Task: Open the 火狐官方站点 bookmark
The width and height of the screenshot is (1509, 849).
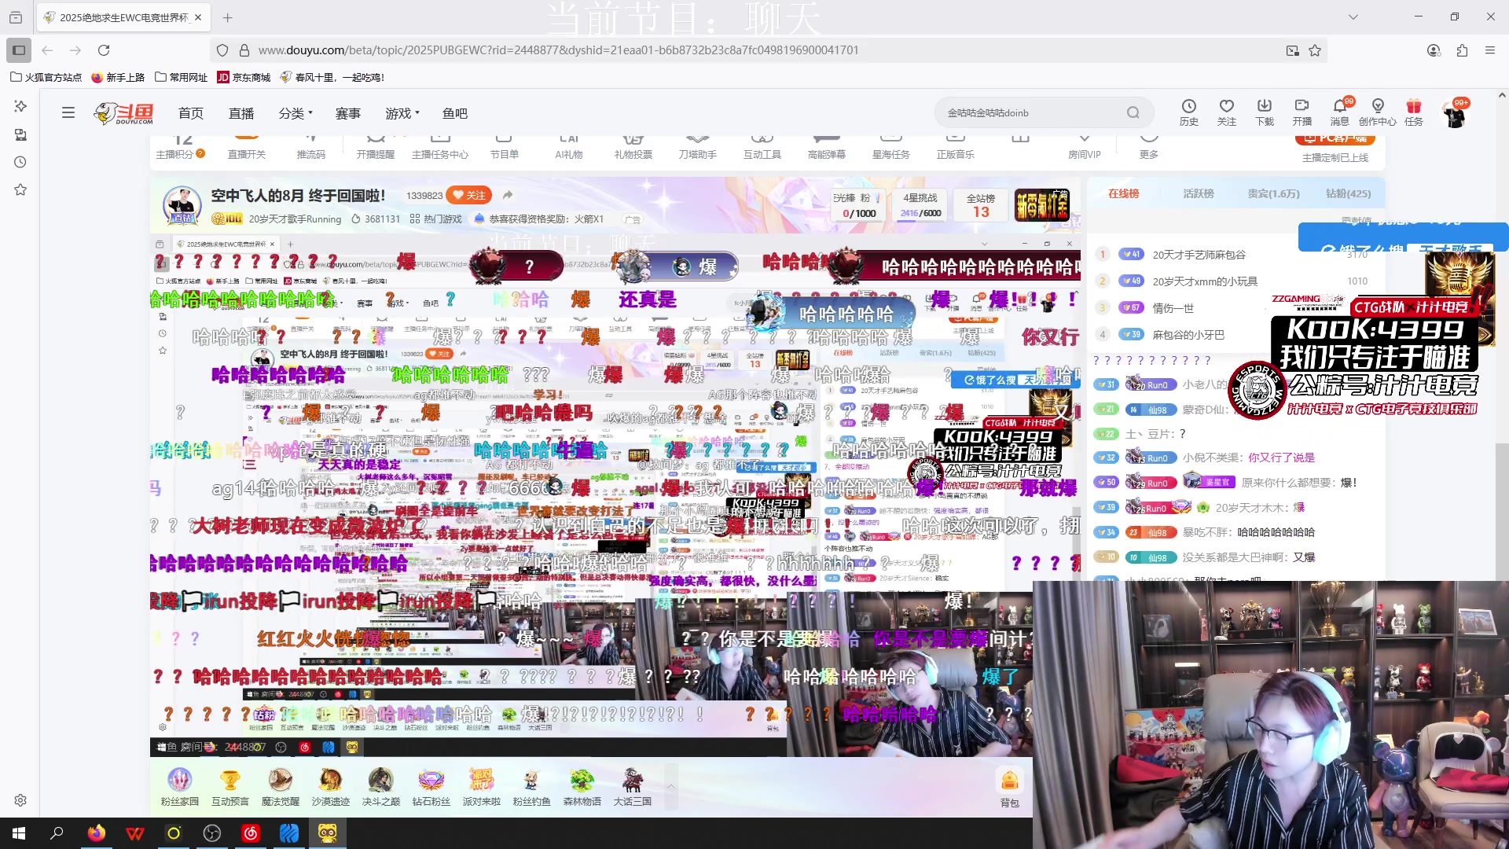Action: point(46,77)
